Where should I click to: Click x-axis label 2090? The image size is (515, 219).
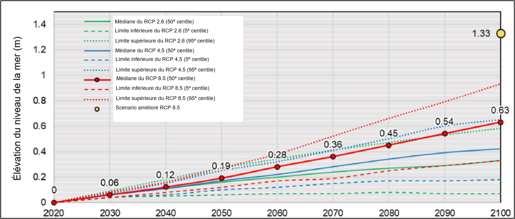click(445, 212)
